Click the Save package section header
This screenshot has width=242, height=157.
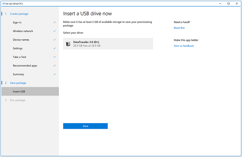coord(18,83)
